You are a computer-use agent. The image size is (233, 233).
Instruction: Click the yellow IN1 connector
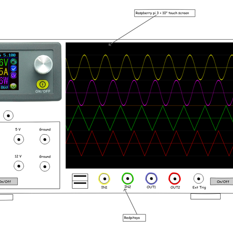[104, 179]
